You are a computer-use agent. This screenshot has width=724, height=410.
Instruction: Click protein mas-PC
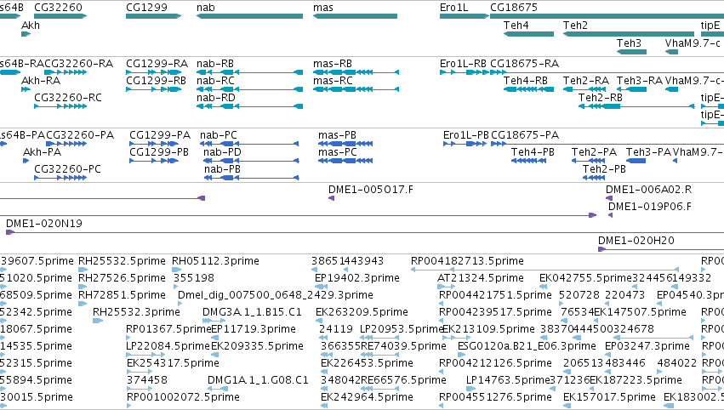(345, 161)
